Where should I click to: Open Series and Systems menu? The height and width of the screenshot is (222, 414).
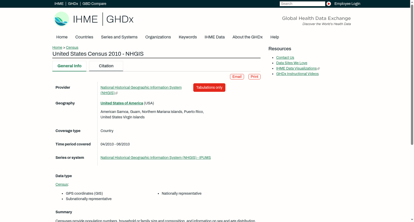pos(119,37)
